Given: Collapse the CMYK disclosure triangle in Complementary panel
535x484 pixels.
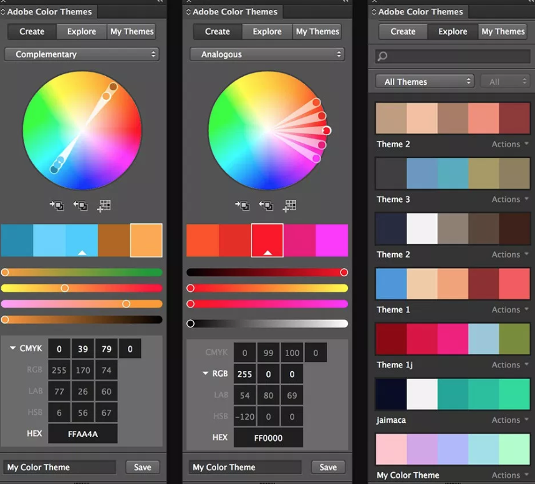Looking at the screenshot, I should [x=12, y=348].
